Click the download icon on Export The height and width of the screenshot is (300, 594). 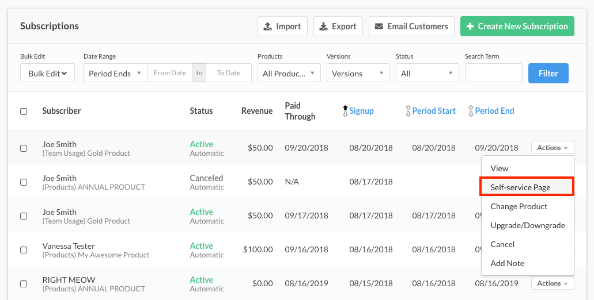(324, 26)
